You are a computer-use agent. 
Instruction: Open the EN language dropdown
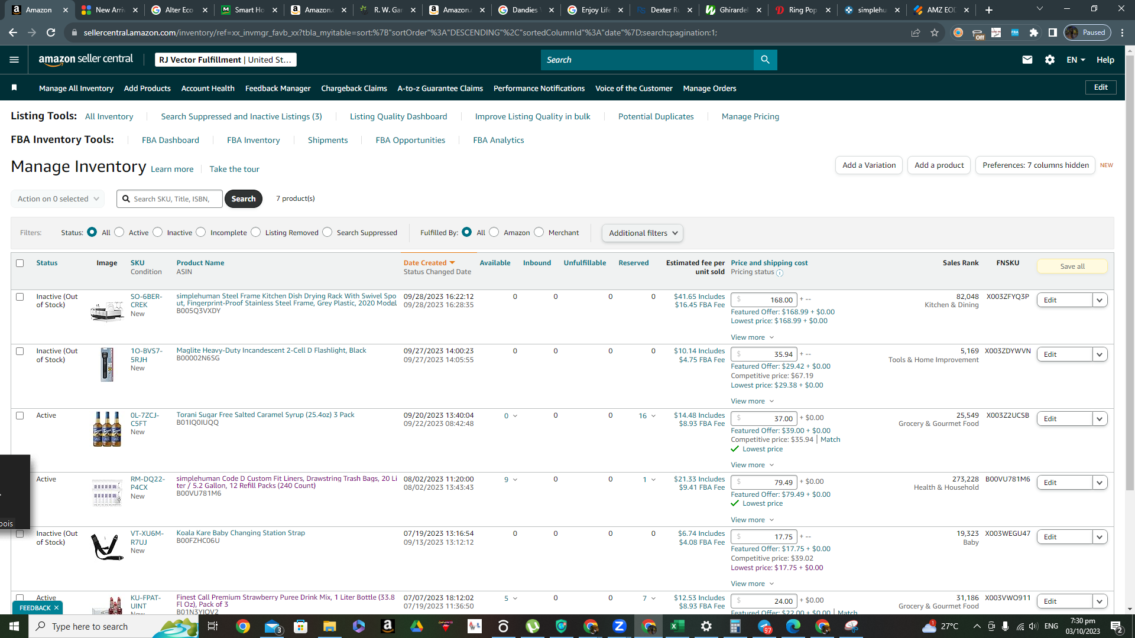tap(1076, 60)
